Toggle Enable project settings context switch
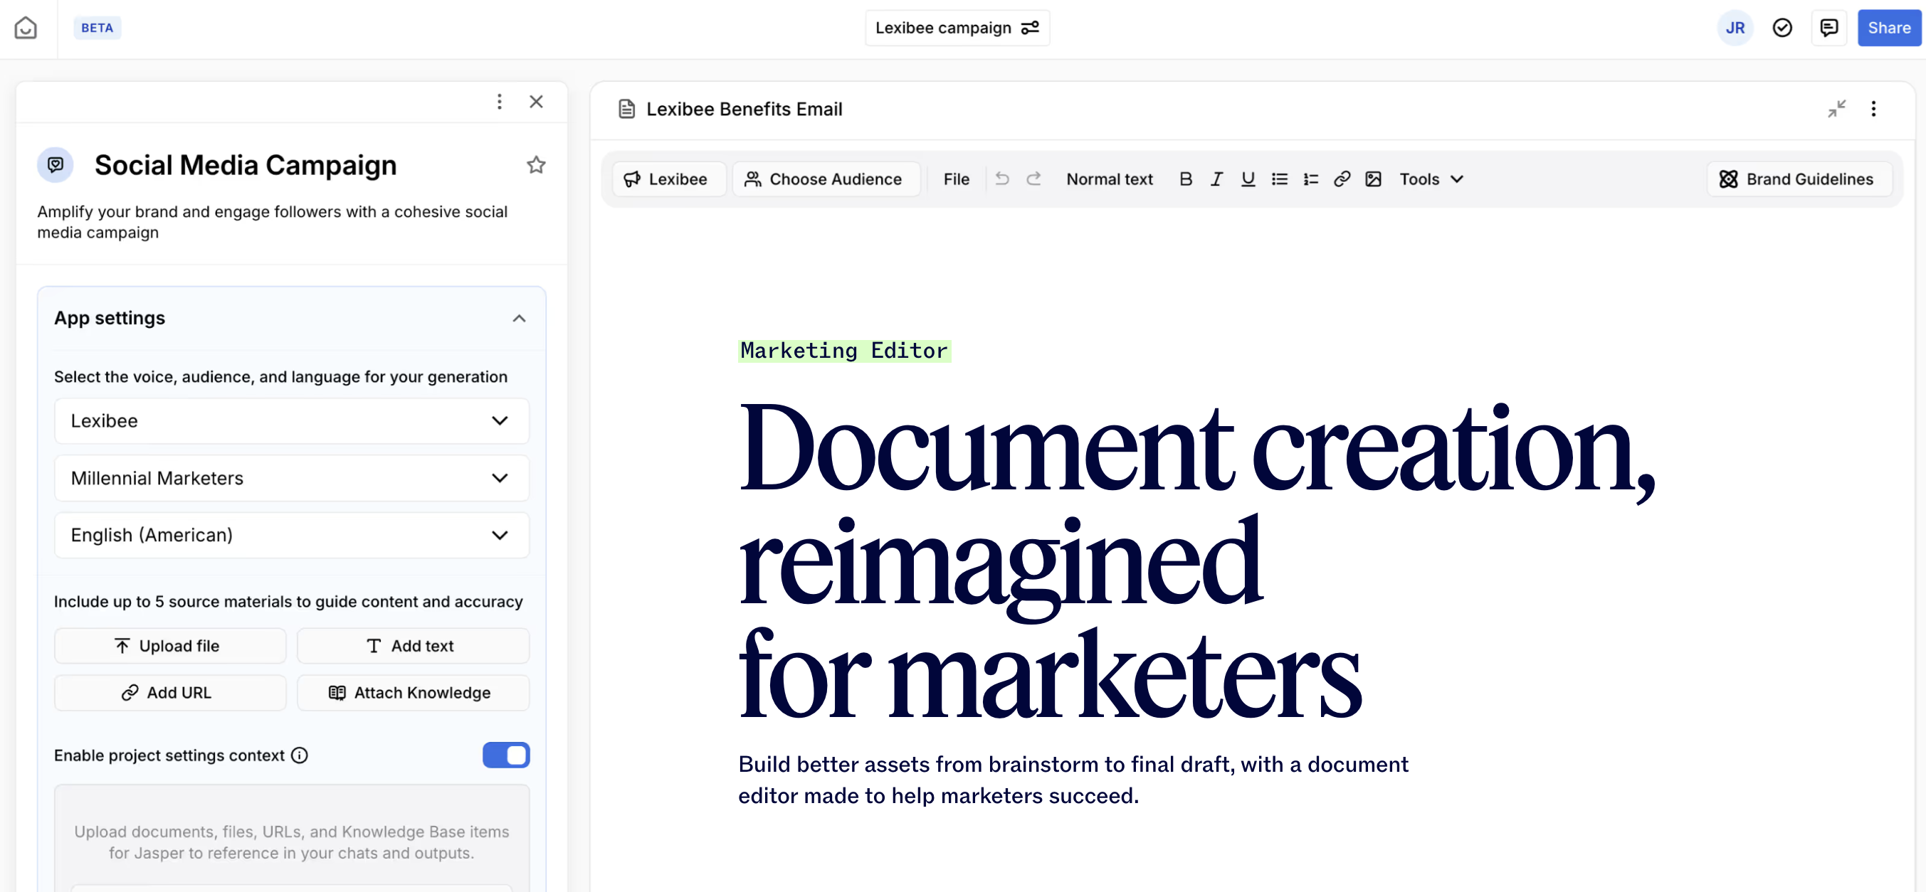Viewport: 1926px width, 892px height. [x=506, y=755]
